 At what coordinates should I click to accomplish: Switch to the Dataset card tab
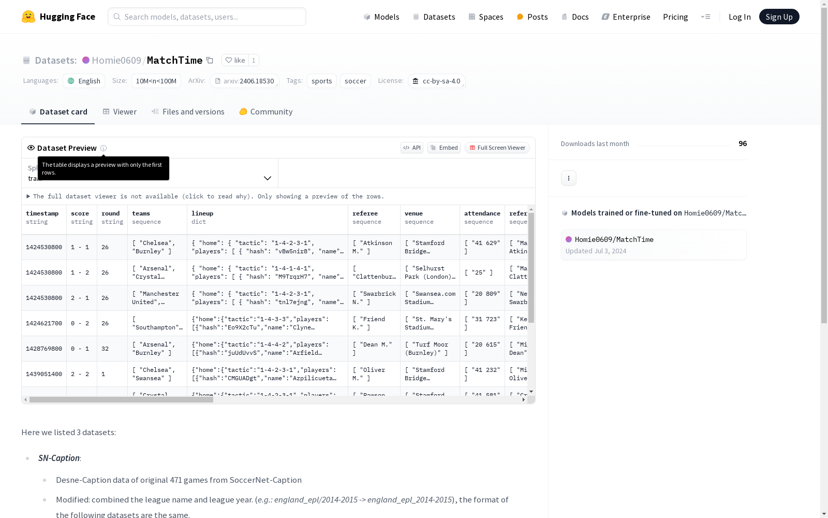pyautogui.click(x=58, y=112)
